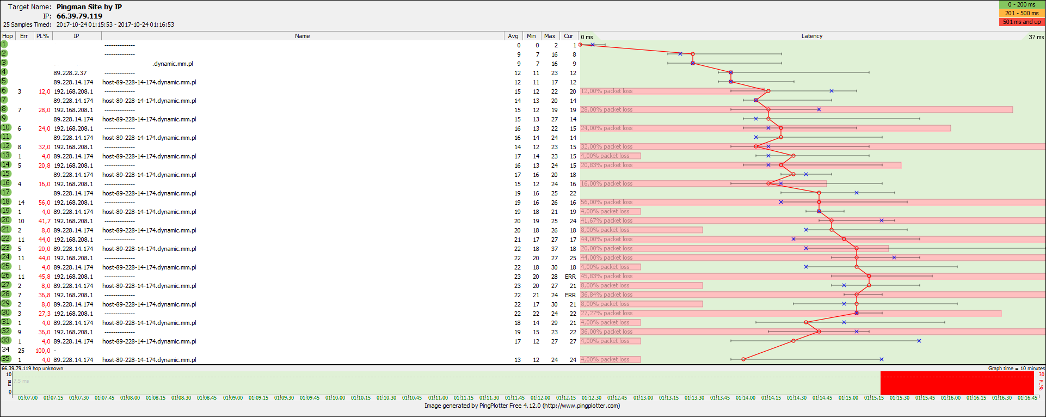This screenshot has width=1046, height=417.
Task: Click the hop 12 green circle icon
Action: pos(6,146)
